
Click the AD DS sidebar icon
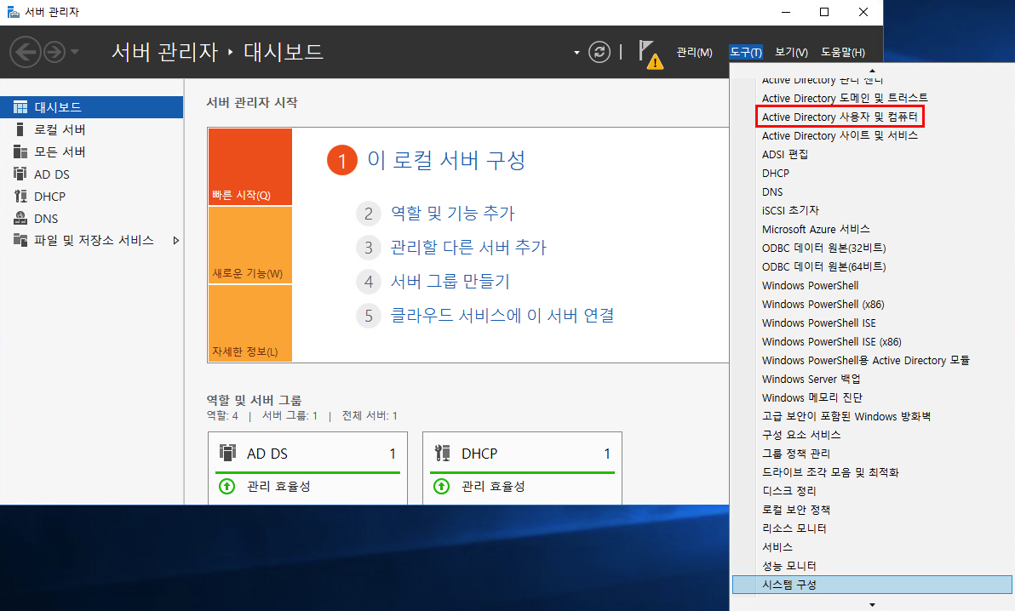pyautogui.click(x=20, y=174)
